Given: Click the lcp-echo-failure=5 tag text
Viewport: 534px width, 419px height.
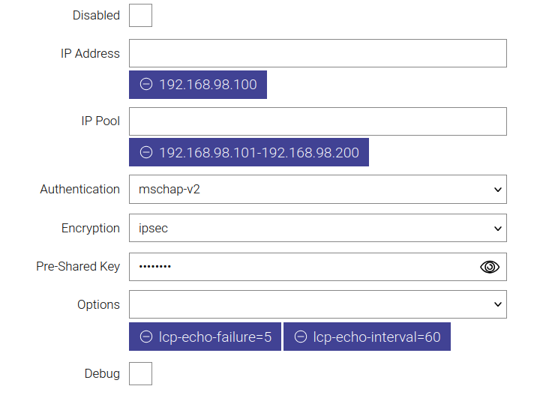Looking at the screenshot, I should point(215,337).
